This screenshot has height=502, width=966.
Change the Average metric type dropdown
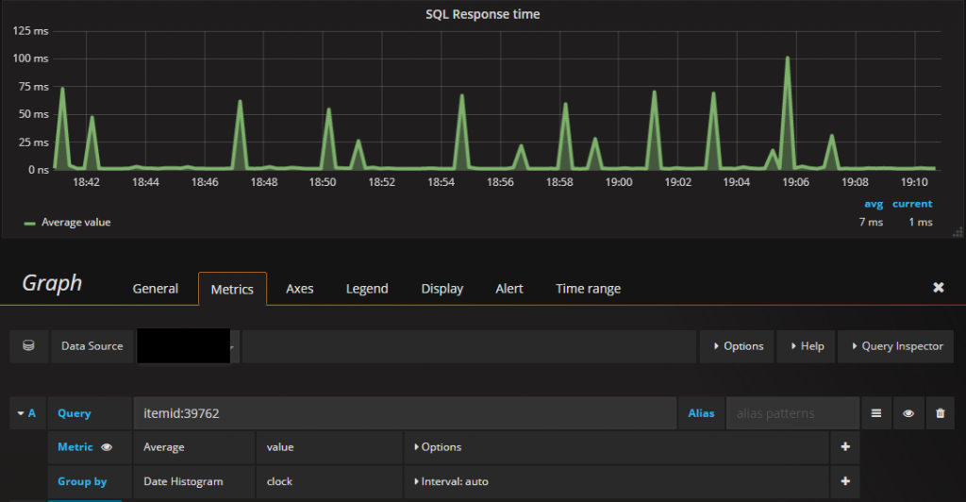[x=194, y=447]
